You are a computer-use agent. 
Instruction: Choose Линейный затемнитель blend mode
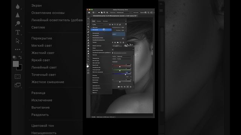coord(99,40)
